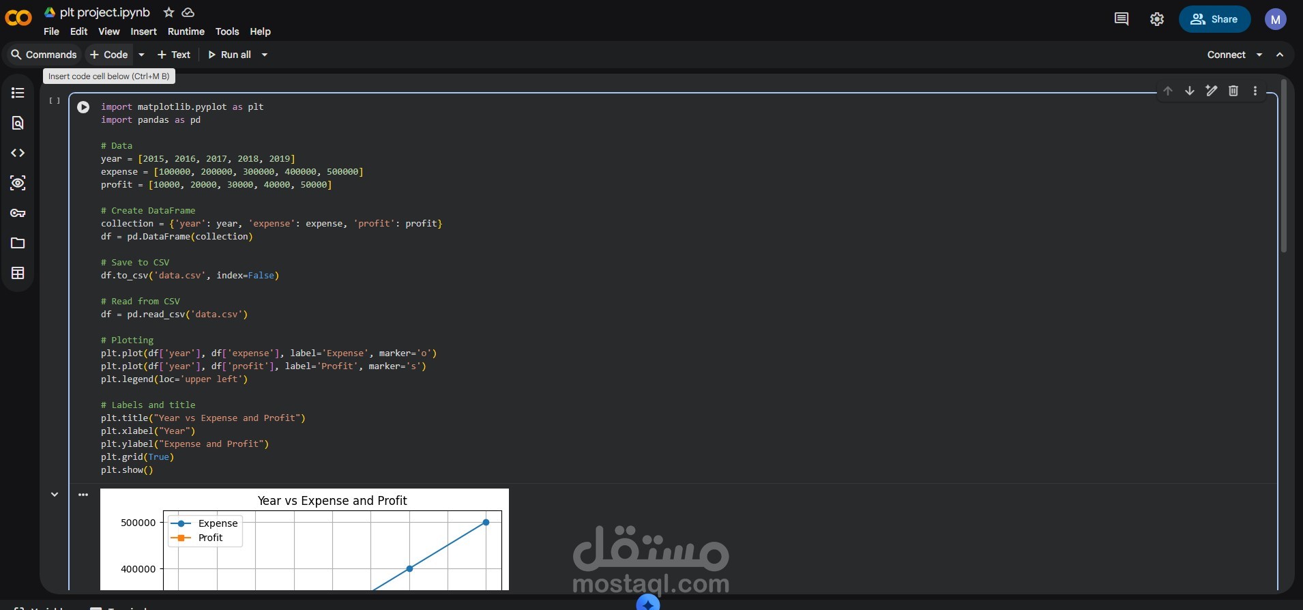Add a new Code cell
Viewport: 1303px width, 610px height.
click(109, 55)
